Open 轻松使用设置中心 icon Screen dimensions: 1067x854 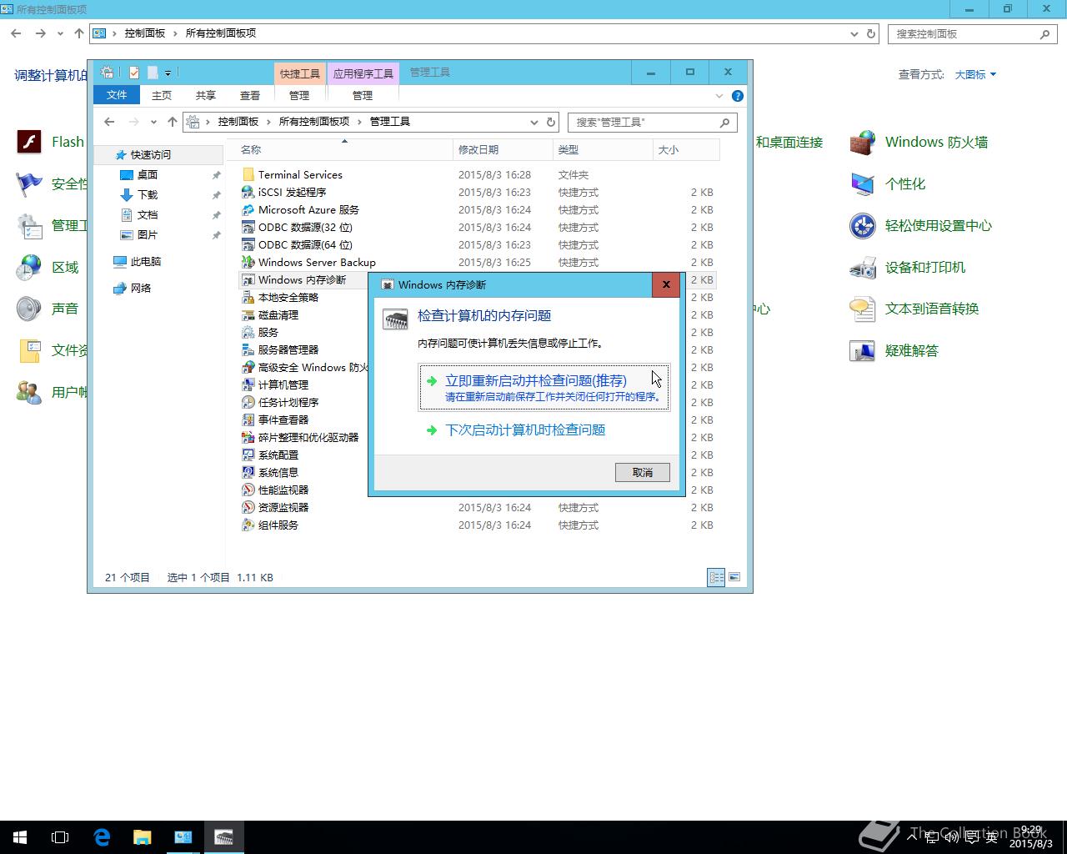pos(862,225)
